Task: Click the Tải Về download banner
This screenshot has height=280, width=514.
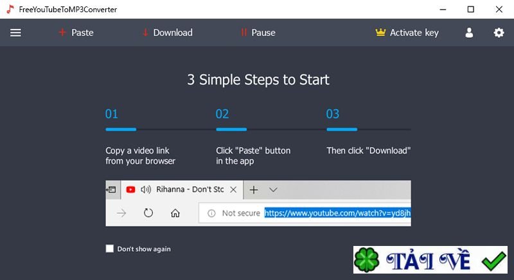Action: 430,259
